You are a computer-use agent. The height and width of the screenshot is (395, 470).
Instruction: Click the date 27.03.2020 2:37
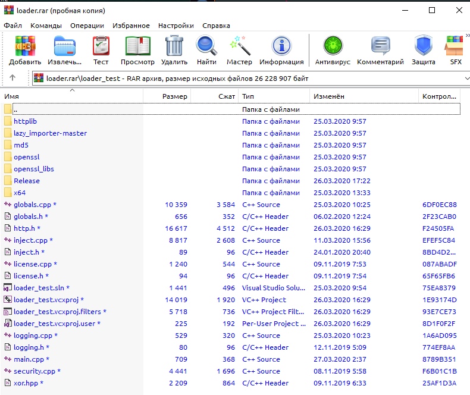point(340,359)
